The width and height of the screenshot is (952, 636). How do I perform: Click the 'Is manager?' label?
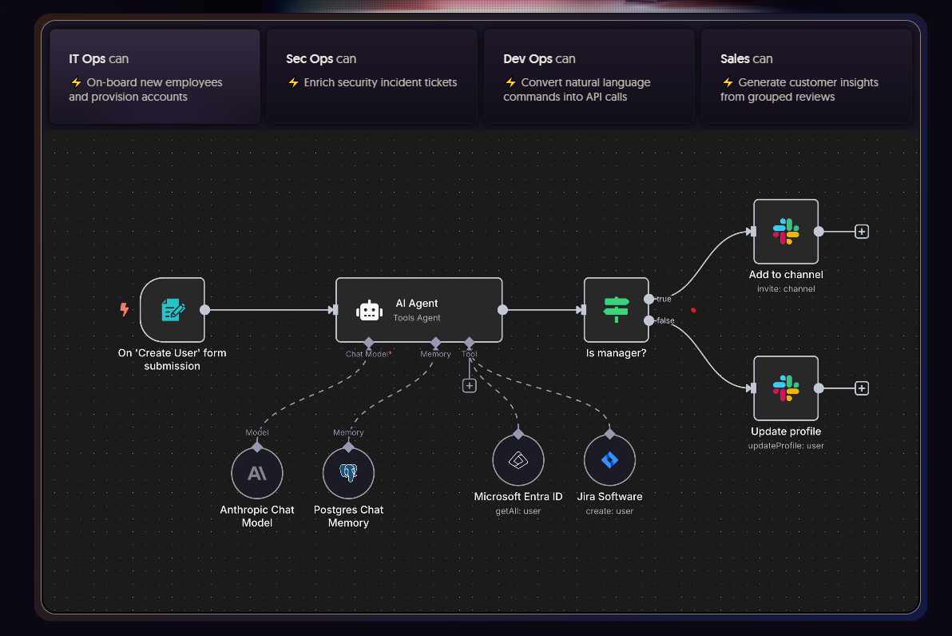click(617, 353)
